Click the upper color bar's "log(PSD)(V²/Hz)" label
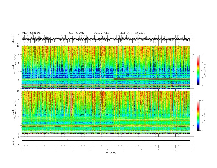Screen dimensions: 217x168 (205, 72)
